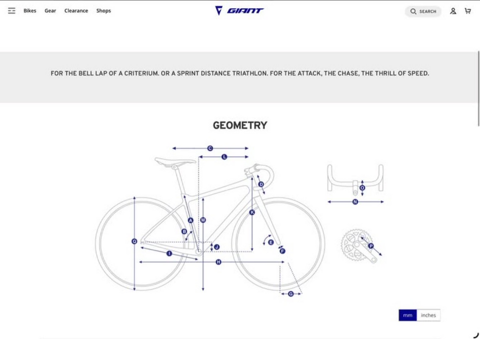Open the hamburger menu icon
The height and width of the screenshot is (339, 480).
pos(12,11)
